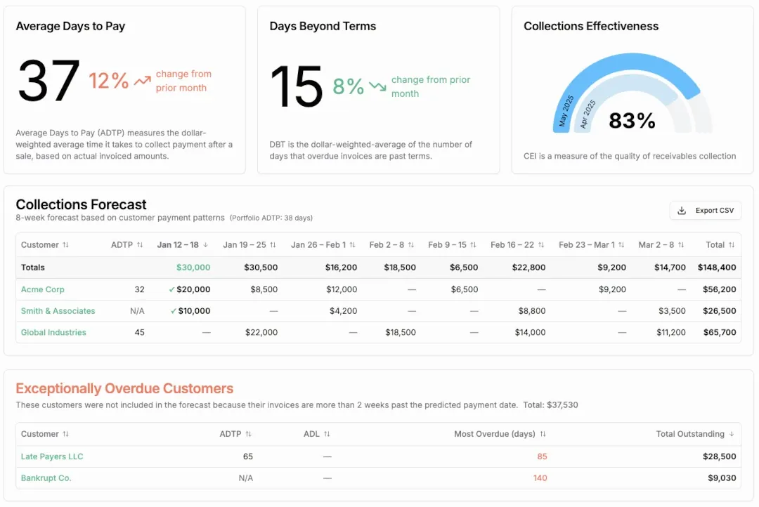The width and height of the screenshot is (759, 507).
Task: Sort overdue table by Customer sort icon
Action: [x=65, y=434]
